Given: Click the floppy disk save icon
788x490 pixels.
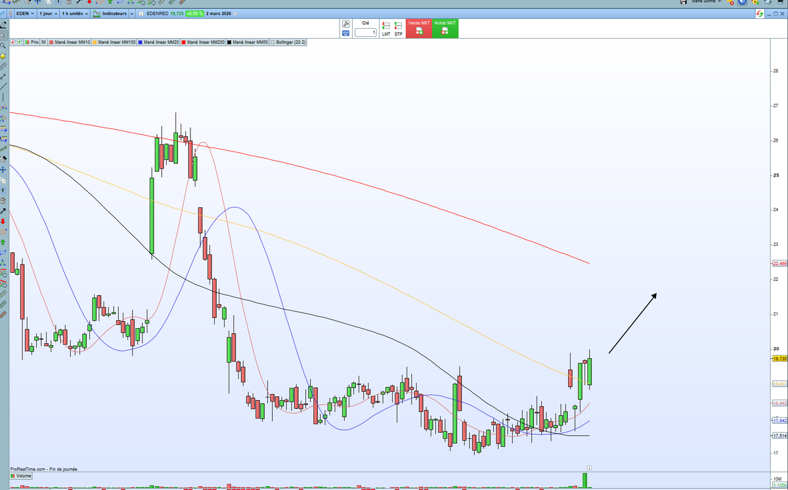Looking at the screenshot, I should 684,2.
